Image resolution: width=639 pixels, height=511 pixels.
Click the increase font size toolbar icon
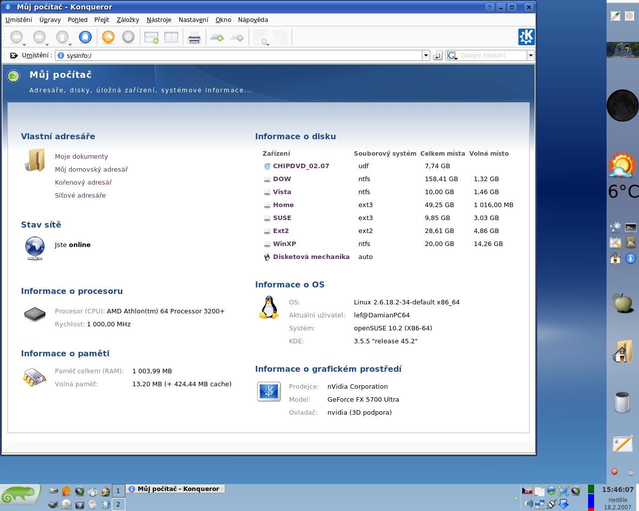pos(217,37)
